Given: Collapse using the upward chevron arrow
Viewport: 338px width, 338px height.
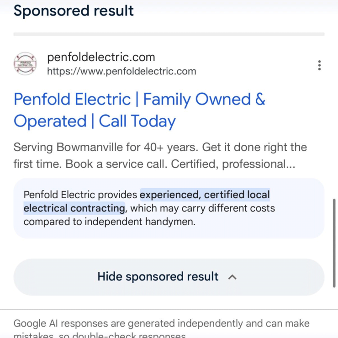Looking at the screenshot, I should [232, 277].
